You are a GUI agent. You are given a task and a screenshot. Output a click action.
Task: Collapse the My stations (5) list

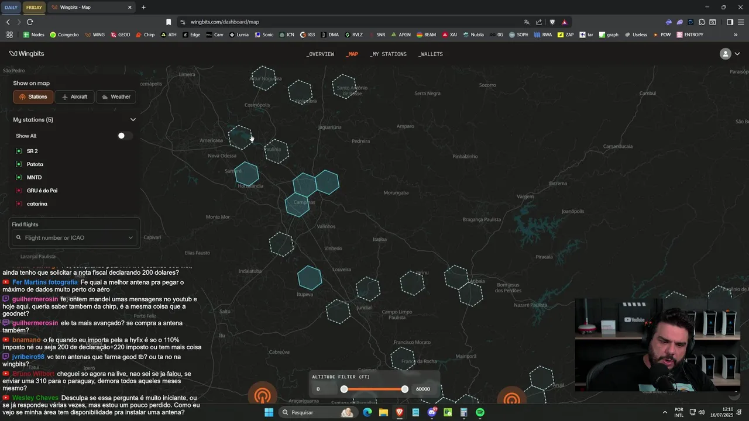click(133, 119)
